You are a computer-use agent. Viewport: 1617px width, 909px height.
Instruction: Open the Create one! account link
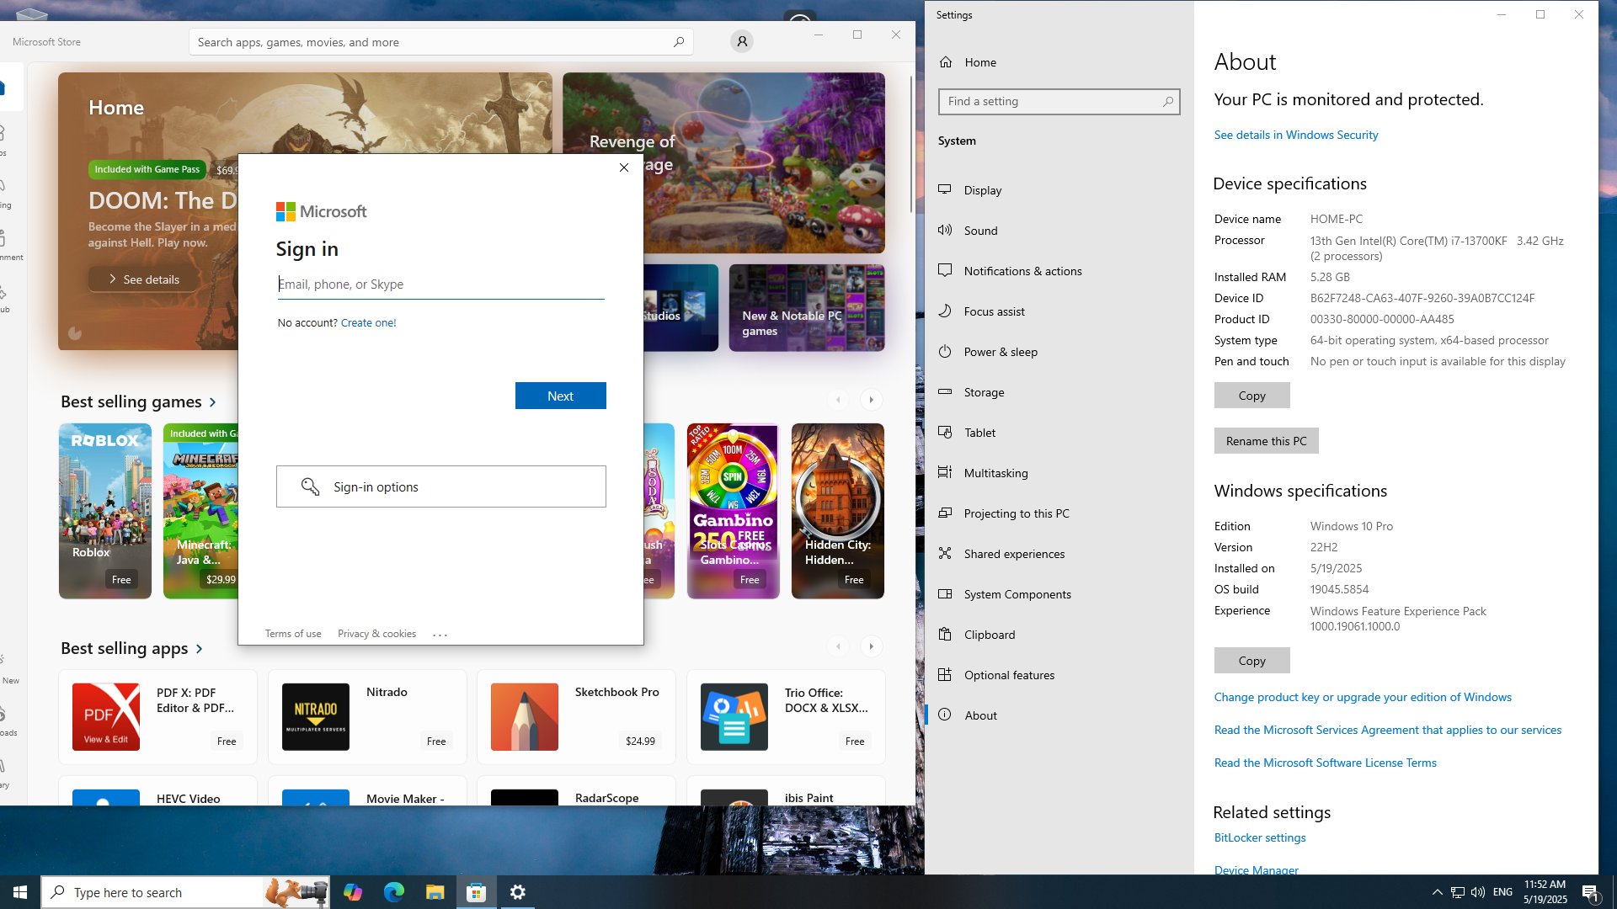pos(368,322)
